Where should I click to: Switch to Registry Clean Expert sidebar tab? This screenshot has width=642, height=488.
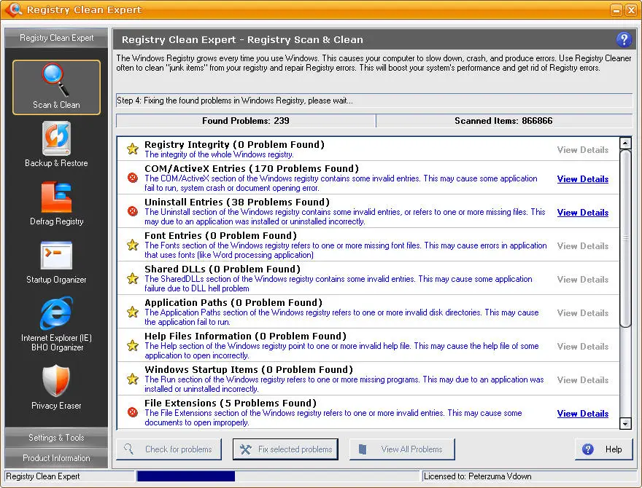pyautogui.click(x=56, y=38)
